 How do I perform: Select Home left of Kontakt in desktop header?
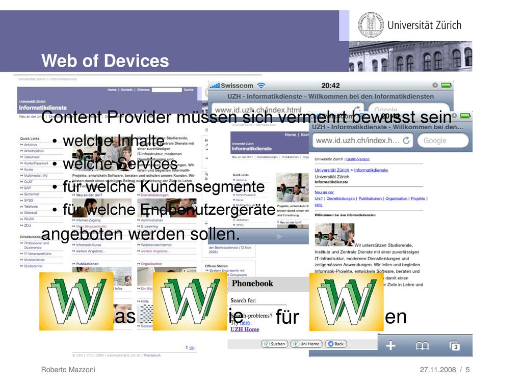click(x=112, y=90)
